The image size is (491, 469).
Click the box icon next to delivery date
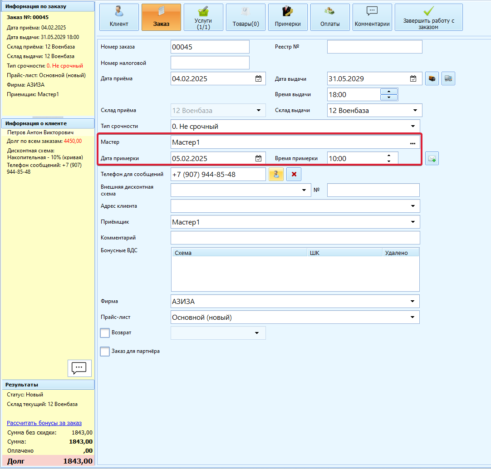click(x=432, y=79)
